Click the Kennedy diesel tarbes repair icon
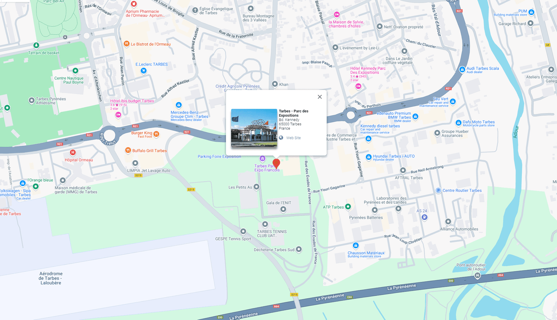 368,139
